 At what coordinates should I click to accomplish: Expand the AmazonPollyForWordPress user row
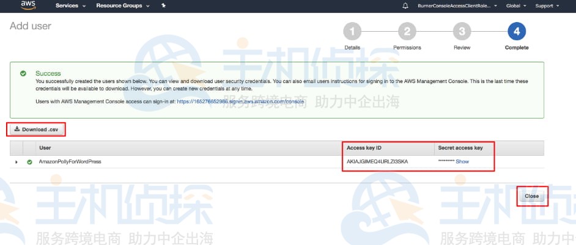pyautogui.click(x=16, y=162)
